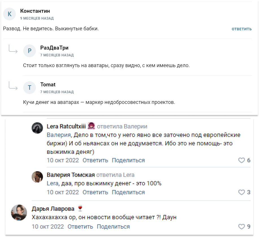Click Tomat's "T" avatar icon
The width and height of the screenshot is (259, 237).
click(30, 88)
